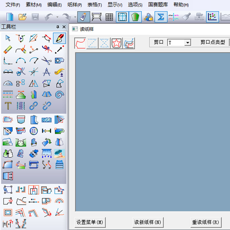Select the button placement tool
This screenshot has width=230, height=230.
(x=34, y=131)
